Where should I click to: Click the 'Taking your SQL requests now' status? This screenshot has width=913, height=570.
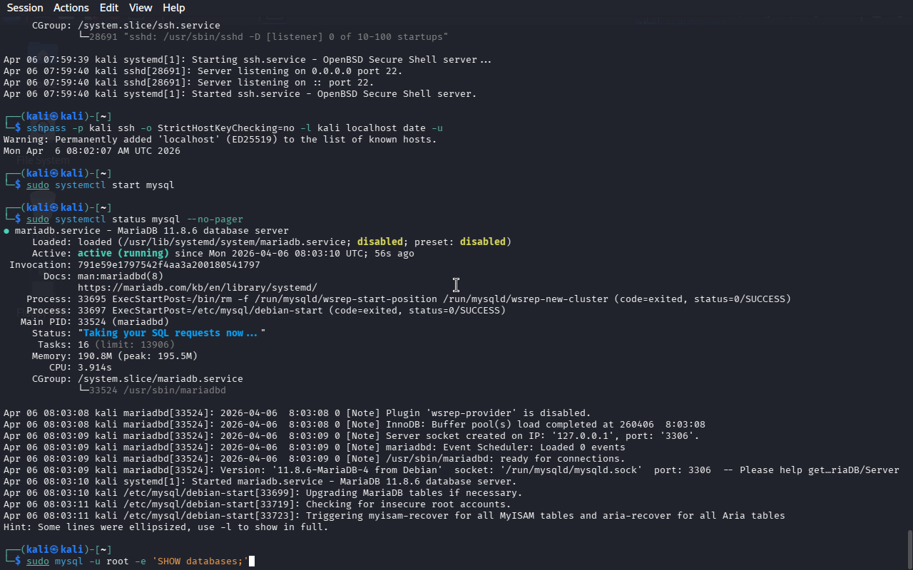(170, 333)
